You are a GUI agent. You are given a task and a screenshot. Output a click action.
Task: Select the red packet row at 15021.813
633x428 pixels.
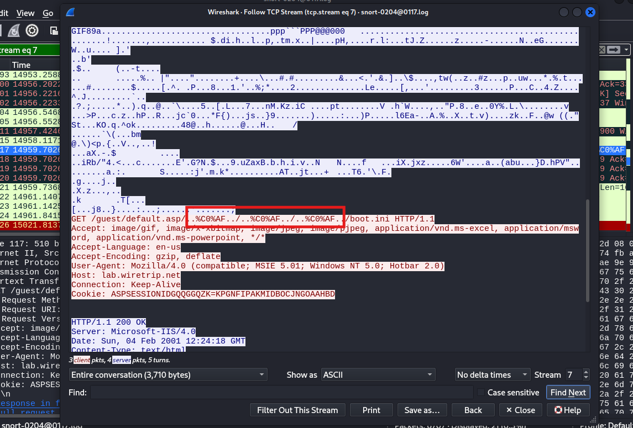click(30, 225)
